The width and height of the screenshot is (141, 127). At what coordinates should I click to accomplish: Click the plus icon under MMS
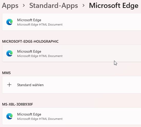point(9,85)
